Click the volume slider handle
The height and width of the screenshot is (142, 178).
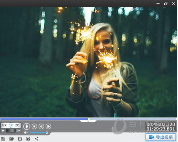[x=47, y=133]
